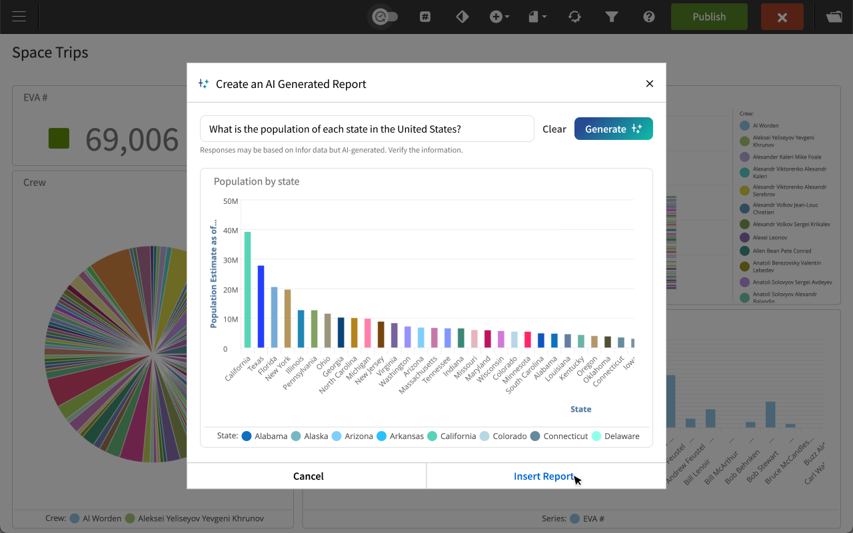Click 'Anatoli Solovyov Sergei Avdeyev' legend entry
The width and height of the screenshot is (853, 533).
[x=792, y=282]
